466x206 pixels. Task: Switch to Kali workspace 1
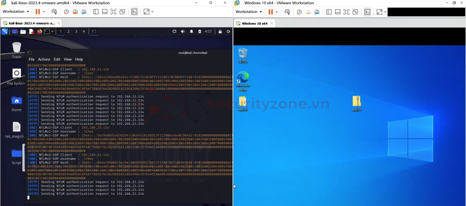(61, 32)
